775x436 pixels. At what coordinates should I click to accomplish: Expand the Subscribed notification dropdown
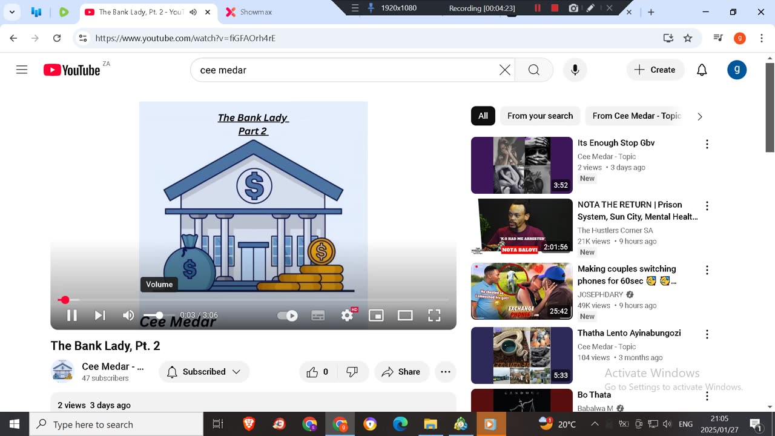click(204, 372)
